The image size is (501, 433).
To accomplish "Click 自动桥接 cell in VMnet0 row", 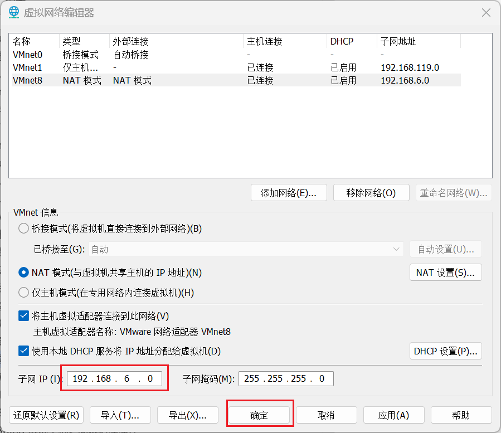I will click(131, 55).
